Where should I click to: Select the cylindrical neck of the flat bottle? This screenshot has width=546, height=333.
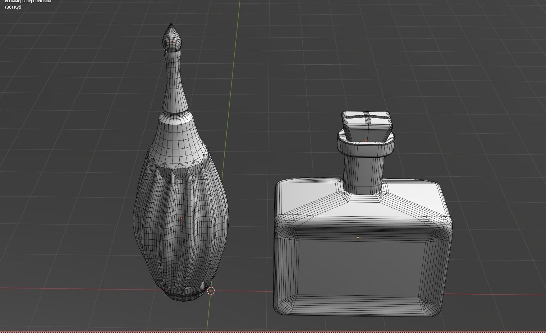coord(363,174)
